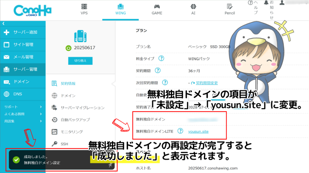This screenshot has height=173, width=309.
Task: Click the server 20250617 icon
Action: (x=80, y=36)
